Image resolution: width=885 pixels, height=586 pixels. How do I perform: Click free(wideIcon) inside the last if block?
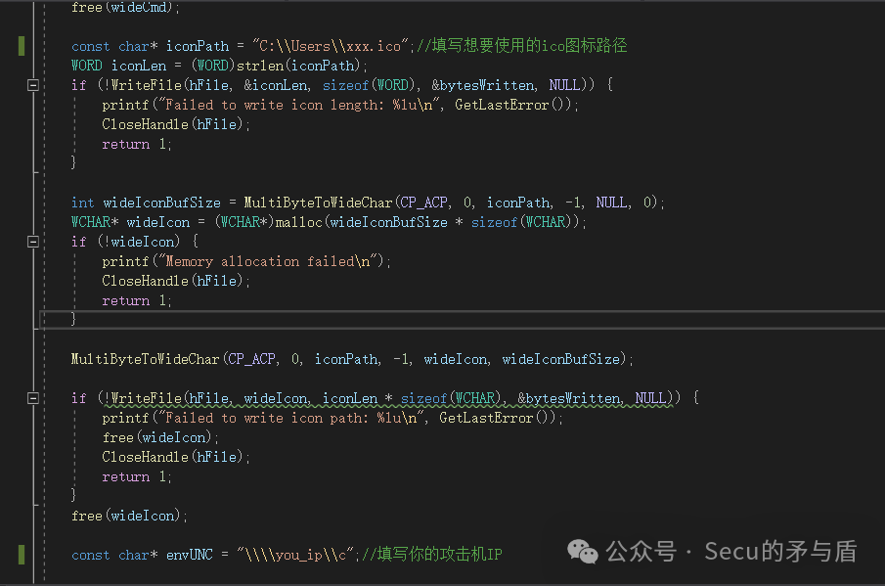(x=160, y=437)
